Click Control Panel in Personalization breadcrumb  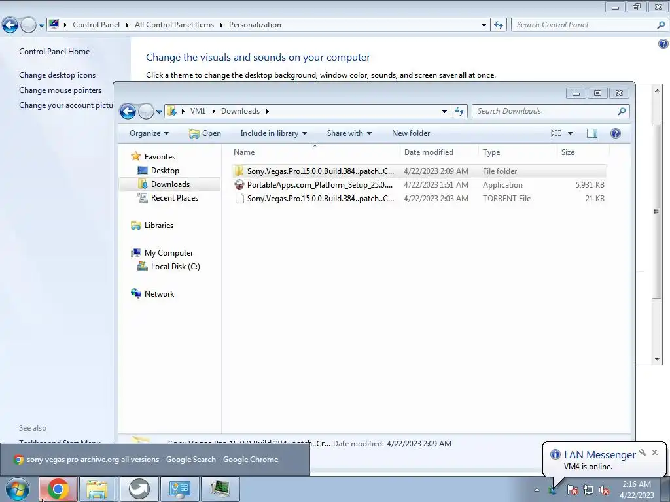96,25
